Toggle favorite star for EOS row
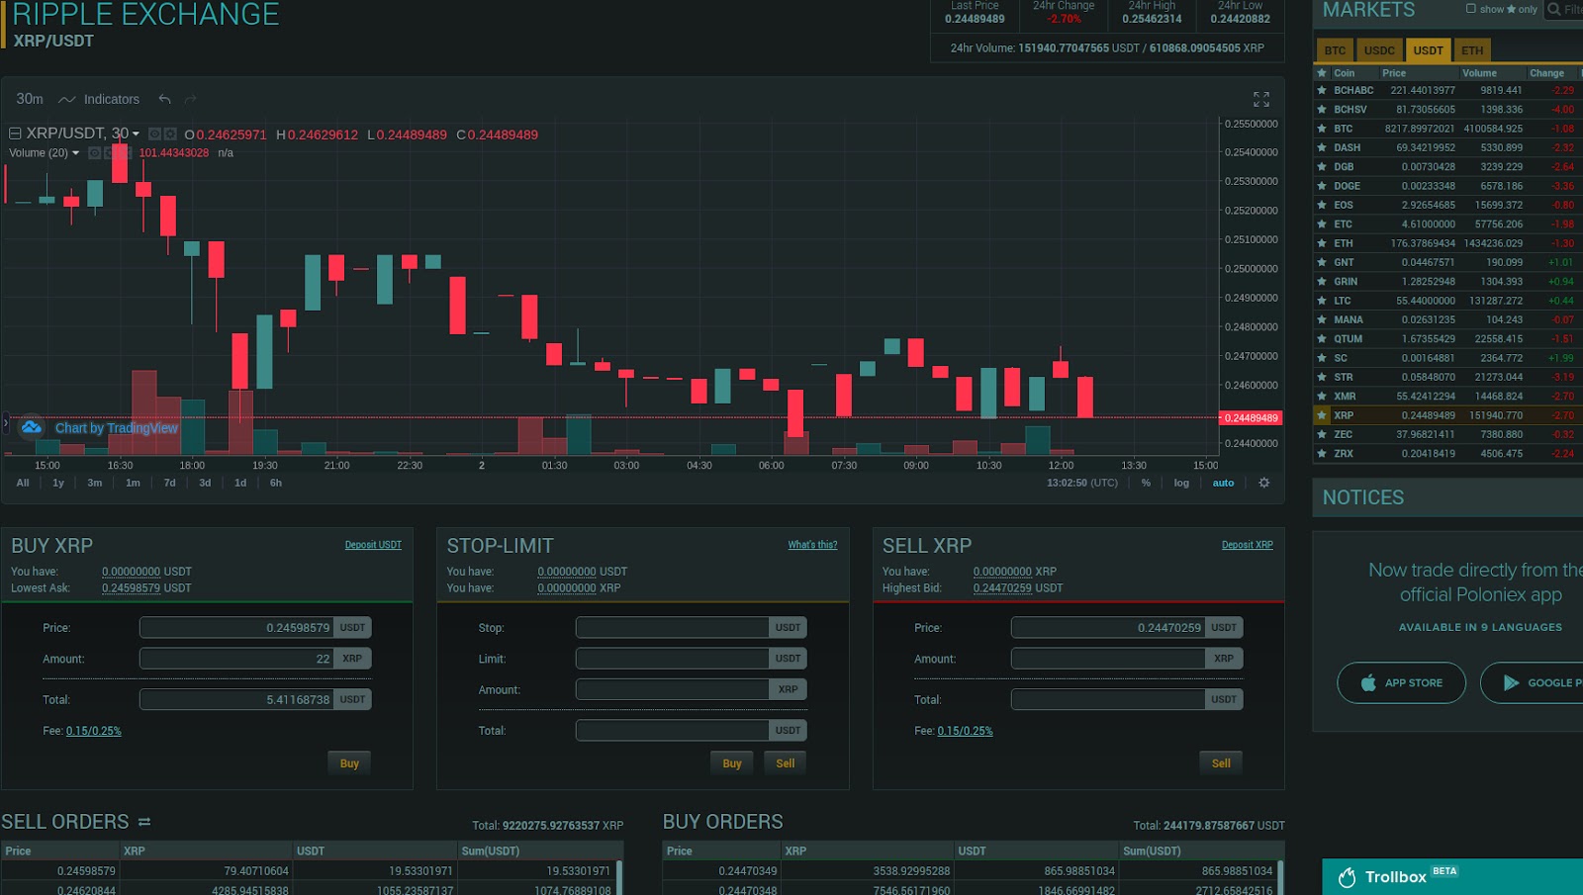The image size is (1583, 895). [x=1322, y=205]
